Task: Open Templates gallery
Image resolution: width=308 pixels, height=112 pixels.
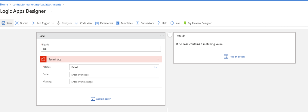Action: [x=125, y=23]
